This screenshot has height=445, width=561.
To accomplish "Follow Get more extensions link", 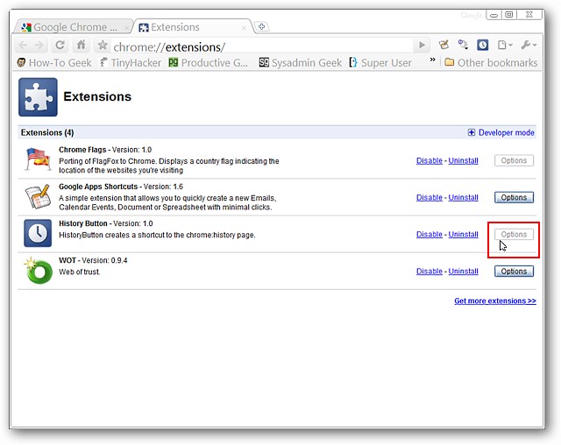I will coord(495,301).
